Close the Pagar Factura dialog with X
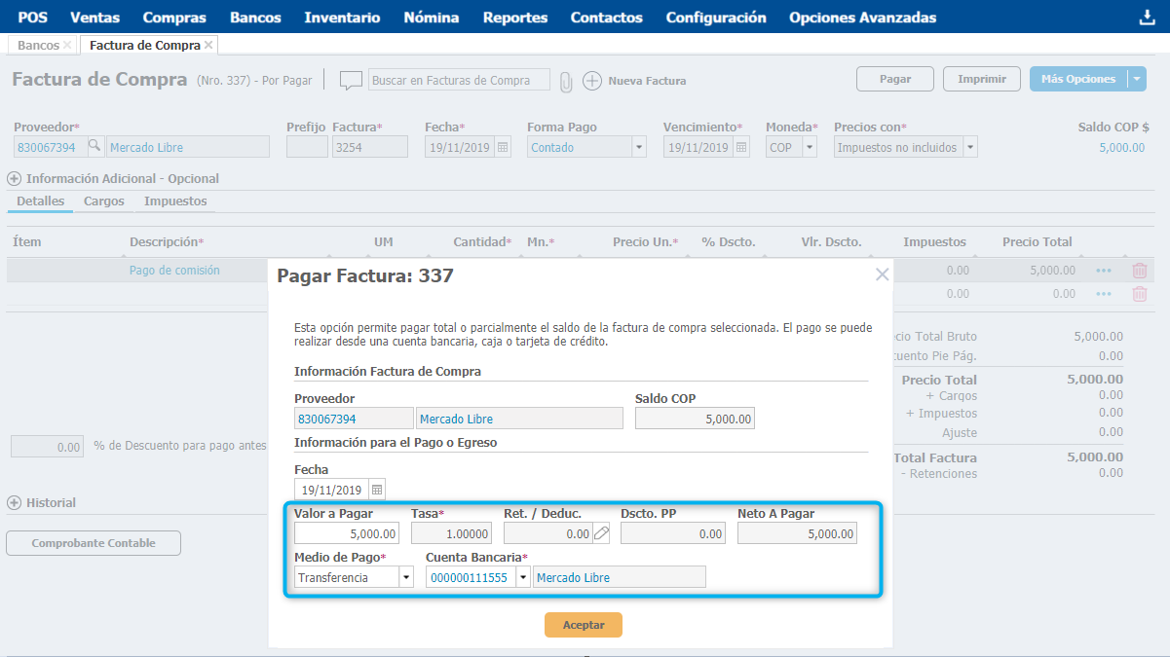 coord(882,274)
